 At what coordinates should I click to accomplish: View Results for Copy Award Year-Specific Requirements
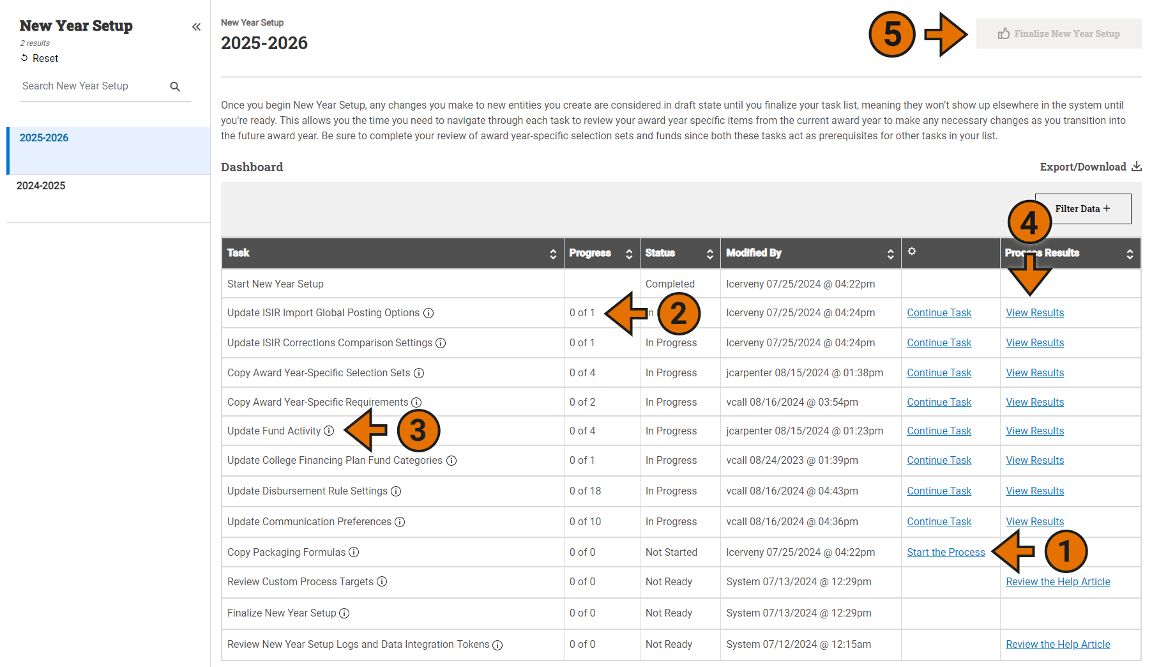pos(1035,402)
